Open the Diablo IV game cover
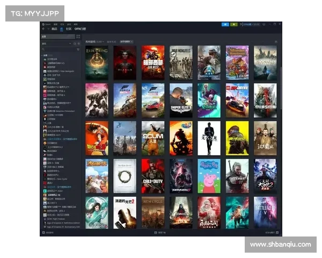The width and height of the screenshot is (322, 258). point(125,62)
